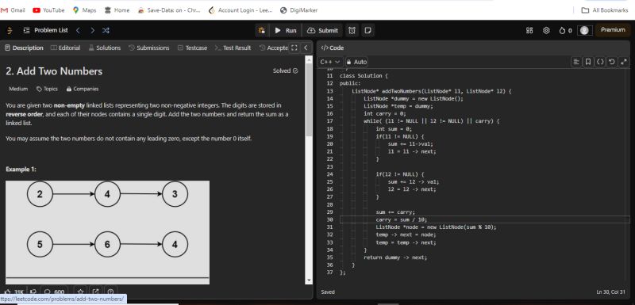The height and width of the screenshot is (305, 635).
Task: Expand editor with the fullscreen arrows icon
Action: pyautogui.click(x=624, y=62)
